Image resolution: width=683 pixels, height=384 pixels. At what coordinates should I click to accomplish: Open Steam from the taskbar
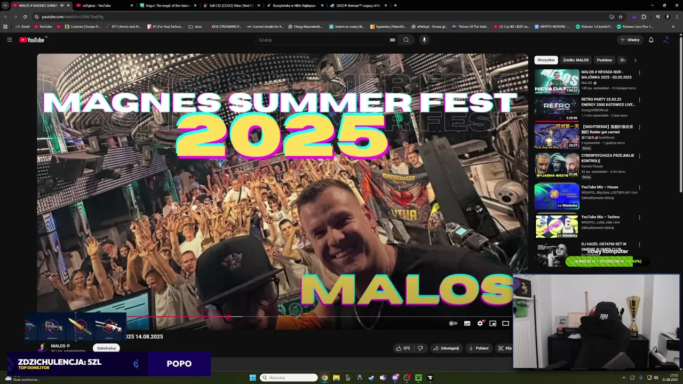pos(371,378)
